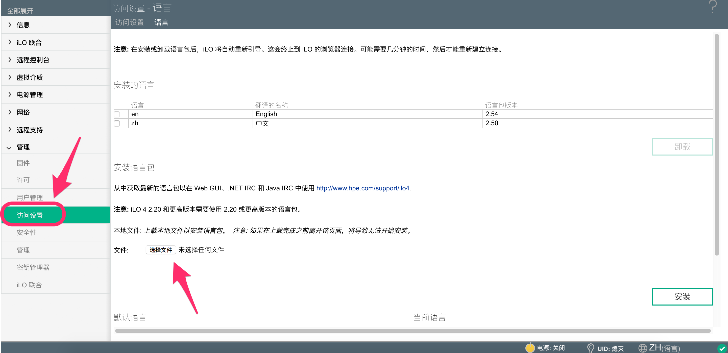The image size is (728, 353).
Task: Click the horizontal scrollbar
Action: pyautogui.click(x=412, y=331)
